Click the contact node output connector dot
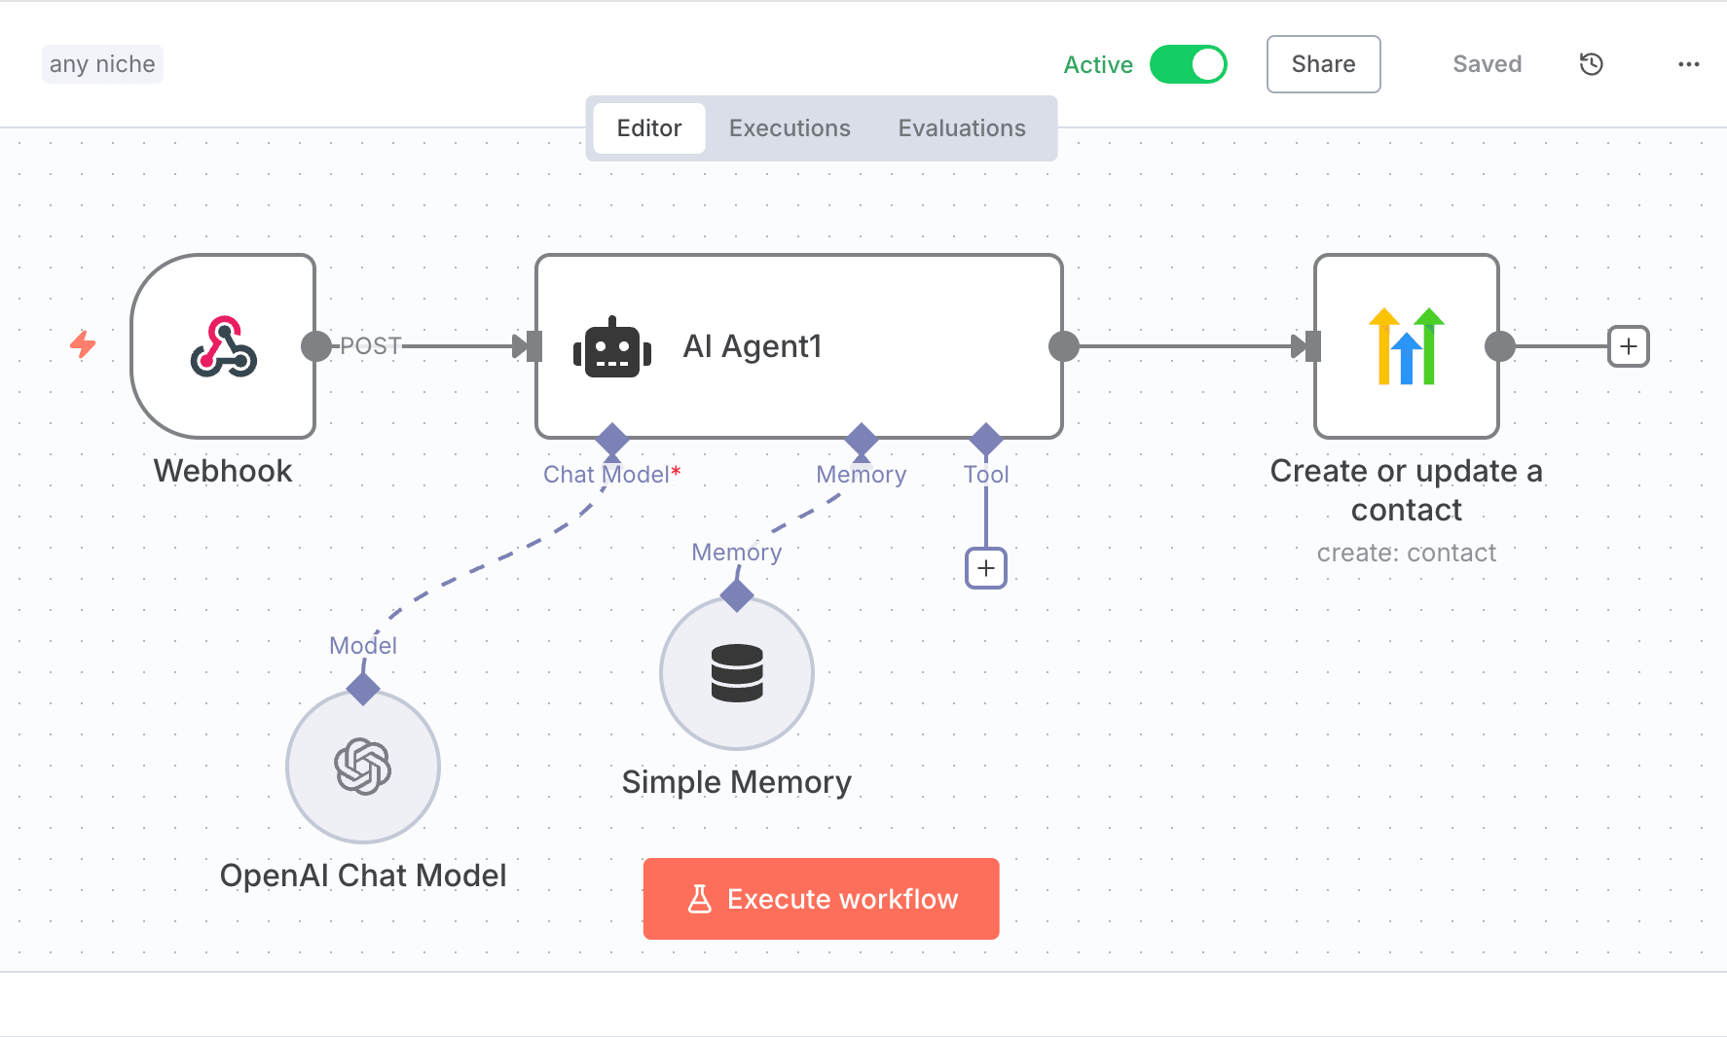This screenshot has width=1727, height=1037. tap(1500, 346)
